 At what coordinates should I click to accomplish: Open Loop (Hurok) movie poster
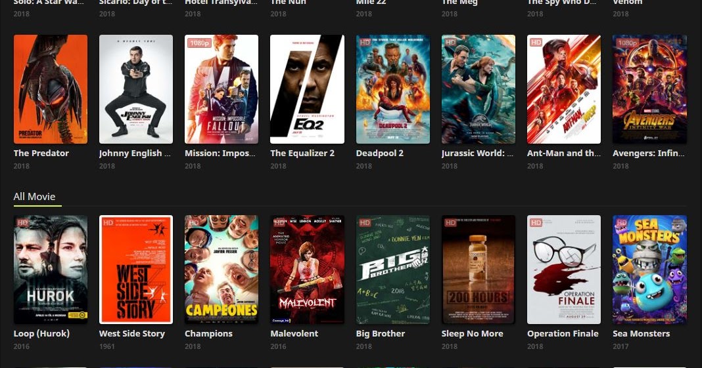[51, 270]
